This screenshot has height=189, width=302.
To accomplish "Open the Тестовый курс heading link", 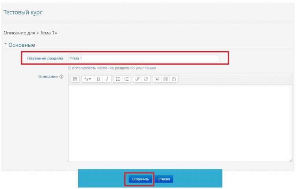I will click(23, 13).
